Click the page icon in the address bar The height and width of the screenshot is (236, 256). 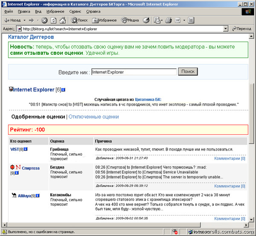click(20, 29)
